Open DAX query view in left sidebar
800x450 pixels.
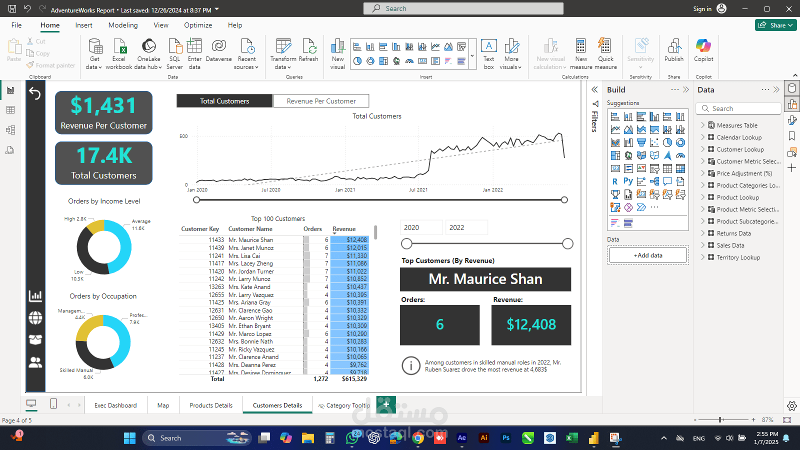tap(10, 150)
